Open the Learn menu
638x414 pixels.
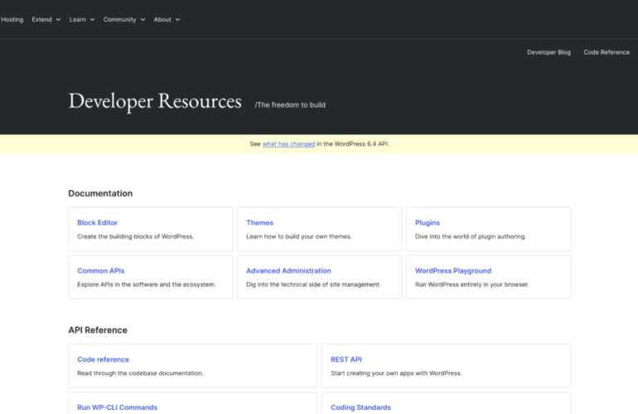(x=77, y=20)
